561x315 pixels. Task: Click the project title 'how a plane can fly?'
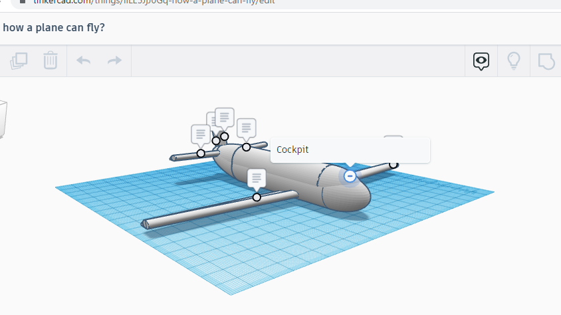pyautogui.click(x=54, y=27)
